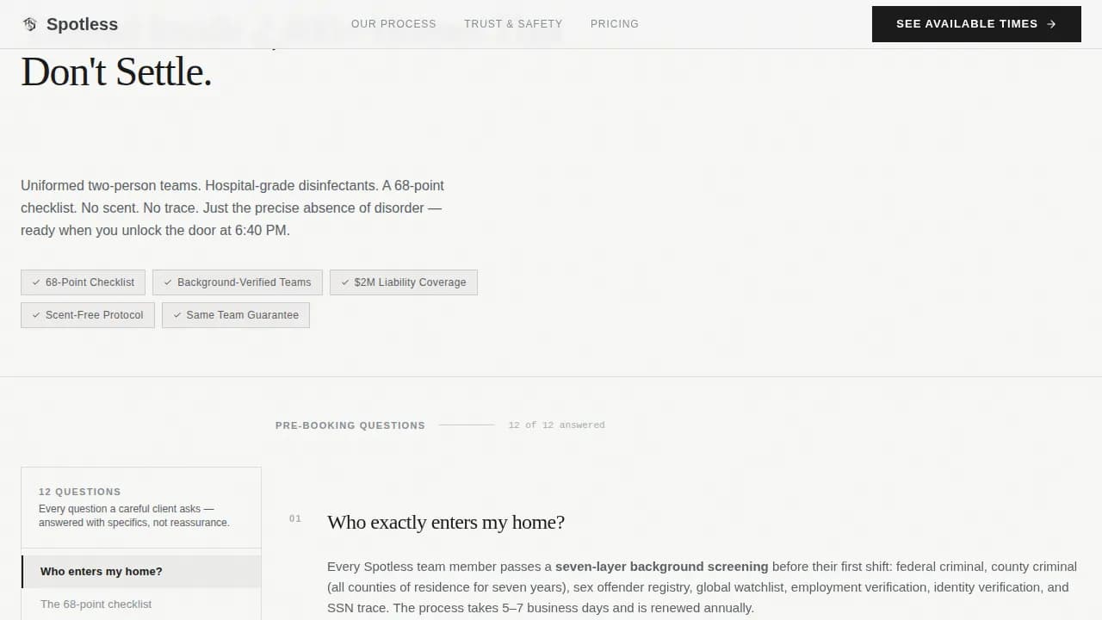This screenshot has width=1102, height=620.
Task: Click the See Available Times button
Action: tap(976, 24)
